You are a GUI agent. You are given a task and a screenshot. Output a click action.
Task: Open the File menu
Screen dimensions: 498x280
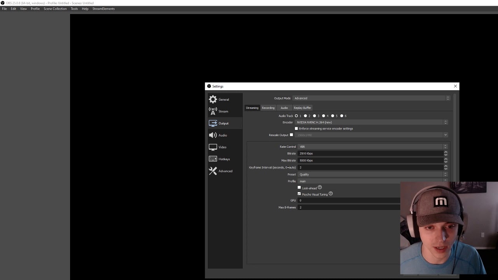[4, 9]
